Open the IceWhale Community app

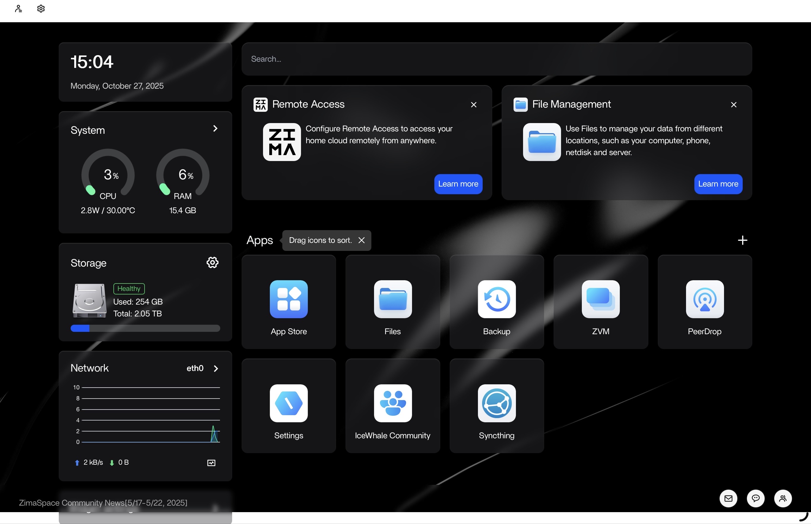[x=392, y=403]
